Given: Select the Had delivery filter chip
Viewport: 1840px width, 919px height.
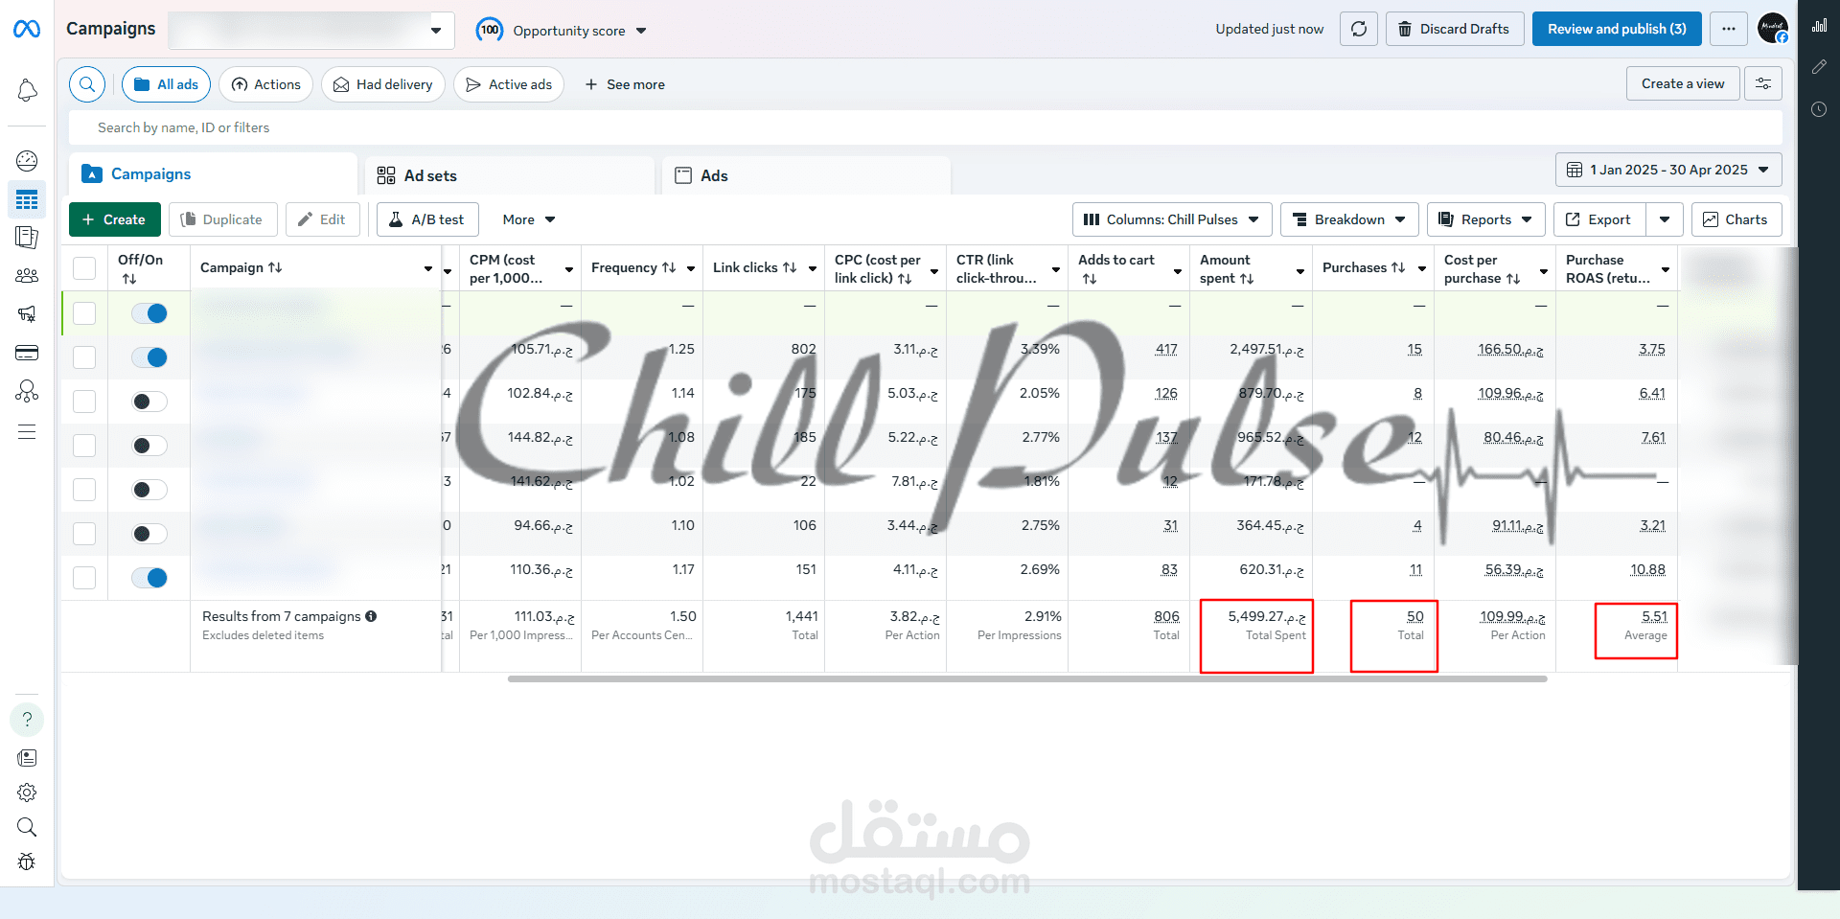Looking at the screenshot, I should (382, 84).
